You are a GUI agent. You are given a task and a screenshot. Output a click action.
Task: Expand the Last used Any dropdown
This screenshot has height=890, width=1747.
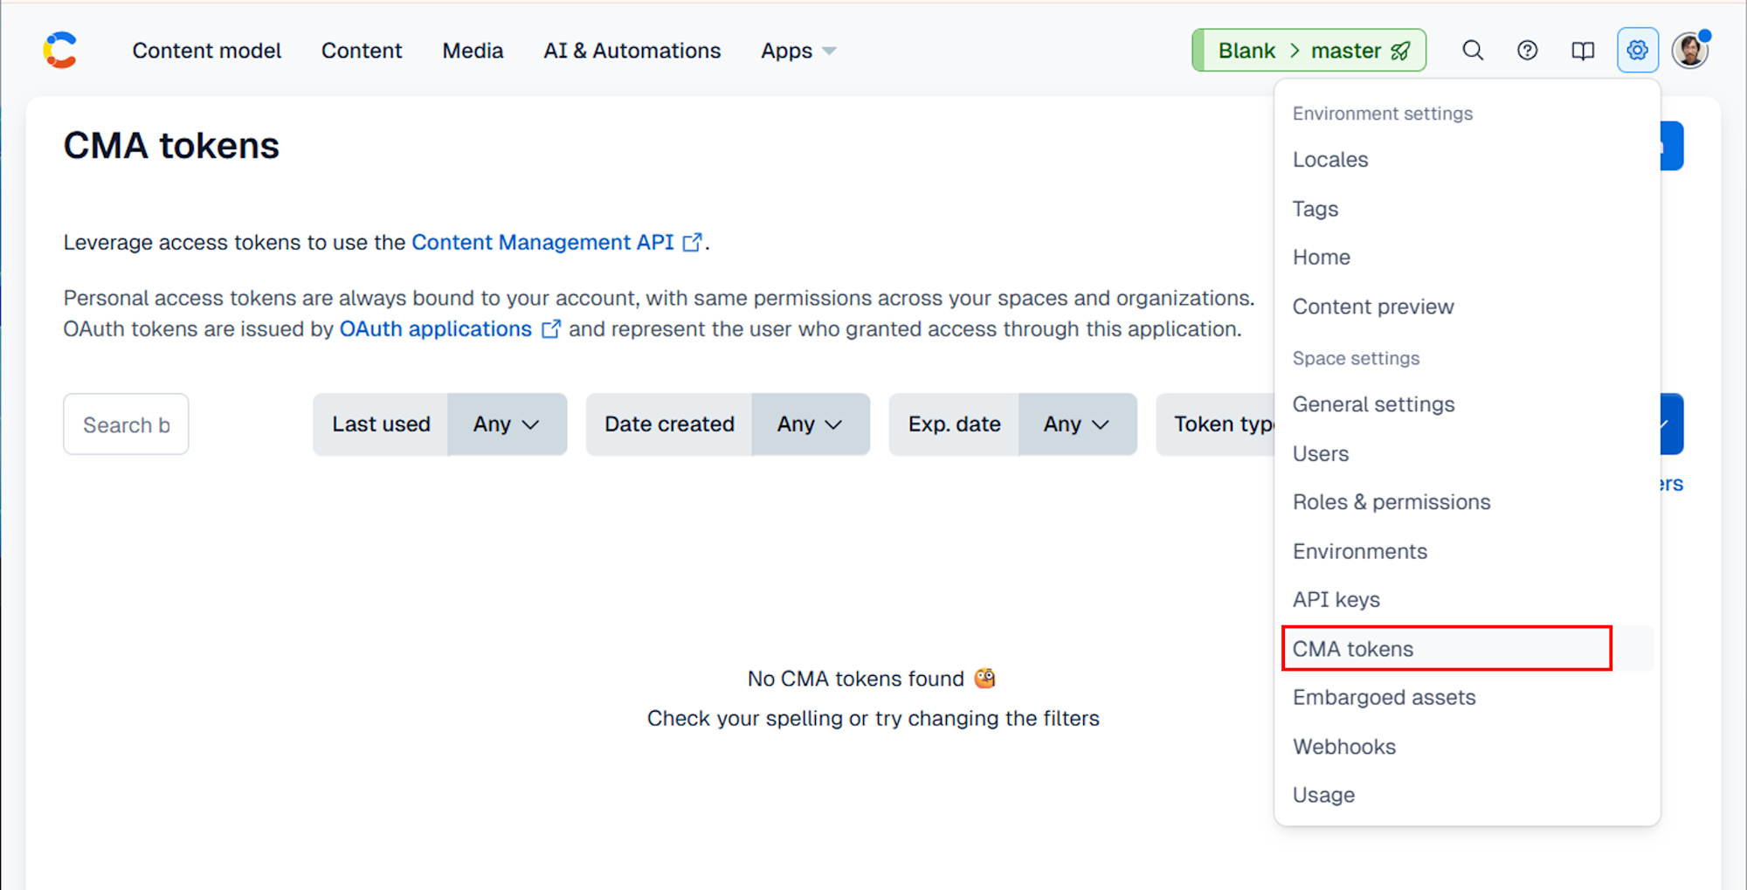point(507,424)
